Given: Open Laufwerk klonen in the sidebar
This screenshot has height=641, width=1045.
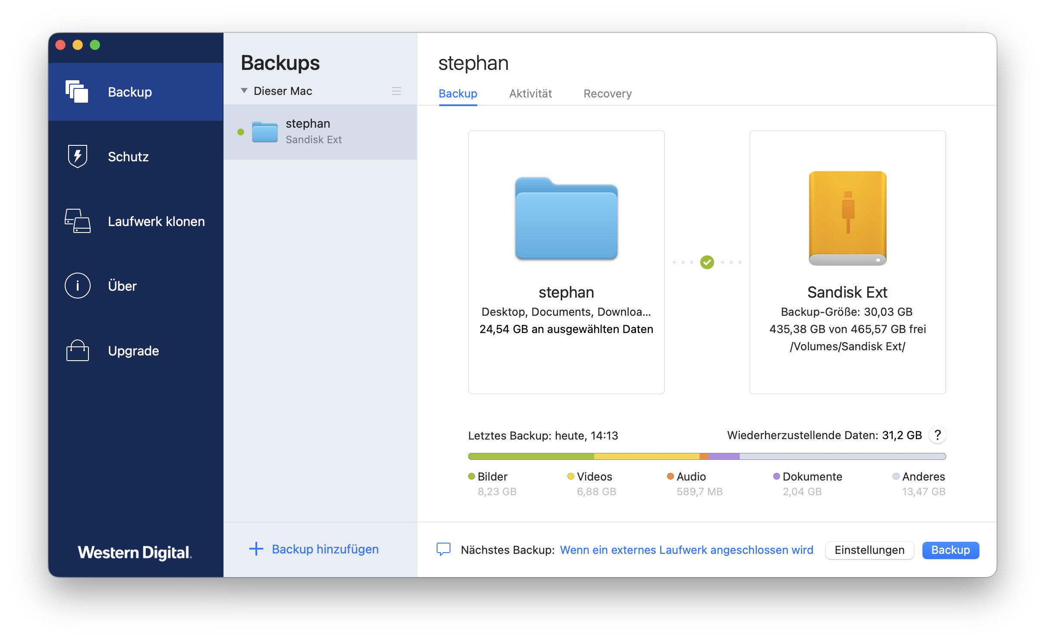Looking at the screenshot, I should tap(135, 221).
